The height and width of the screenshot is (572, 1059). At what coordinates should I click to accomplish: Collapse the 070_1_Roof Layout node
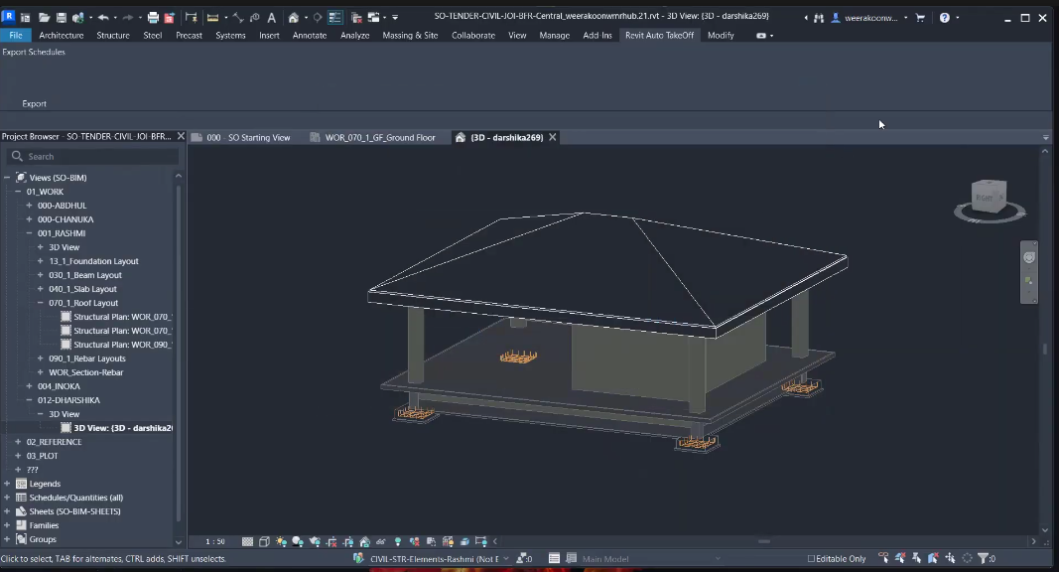click(x=40, y=303)
